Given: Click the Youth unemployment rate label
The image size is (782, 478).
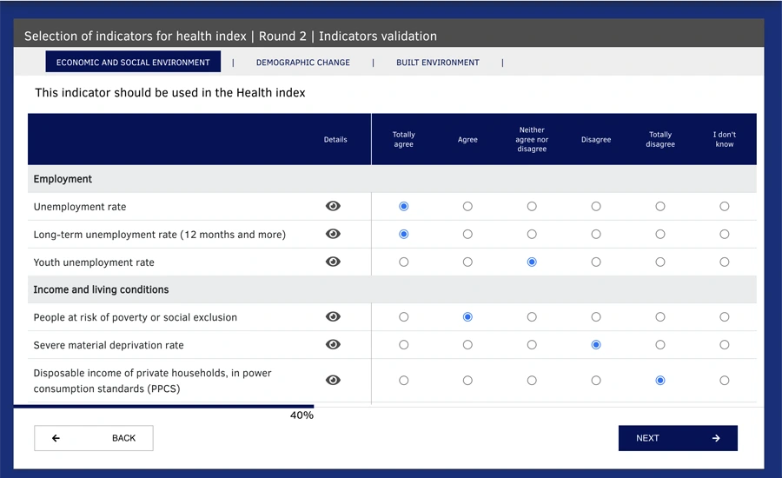Looking at the screenshot, I should tap(94, 262).
